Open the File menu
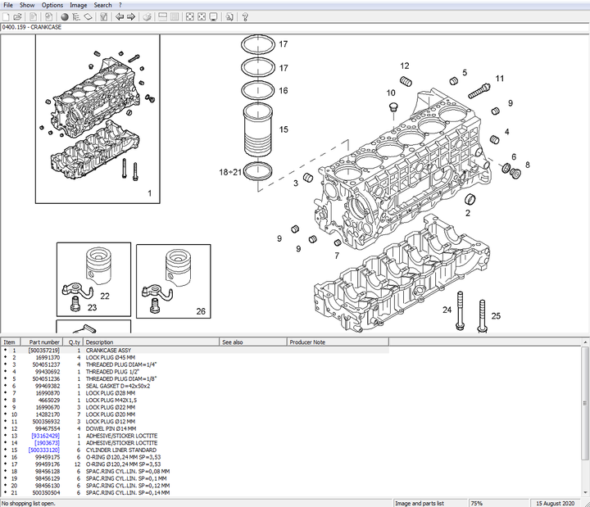Screen dimensions: 590x507 click(x=8, y=5)
